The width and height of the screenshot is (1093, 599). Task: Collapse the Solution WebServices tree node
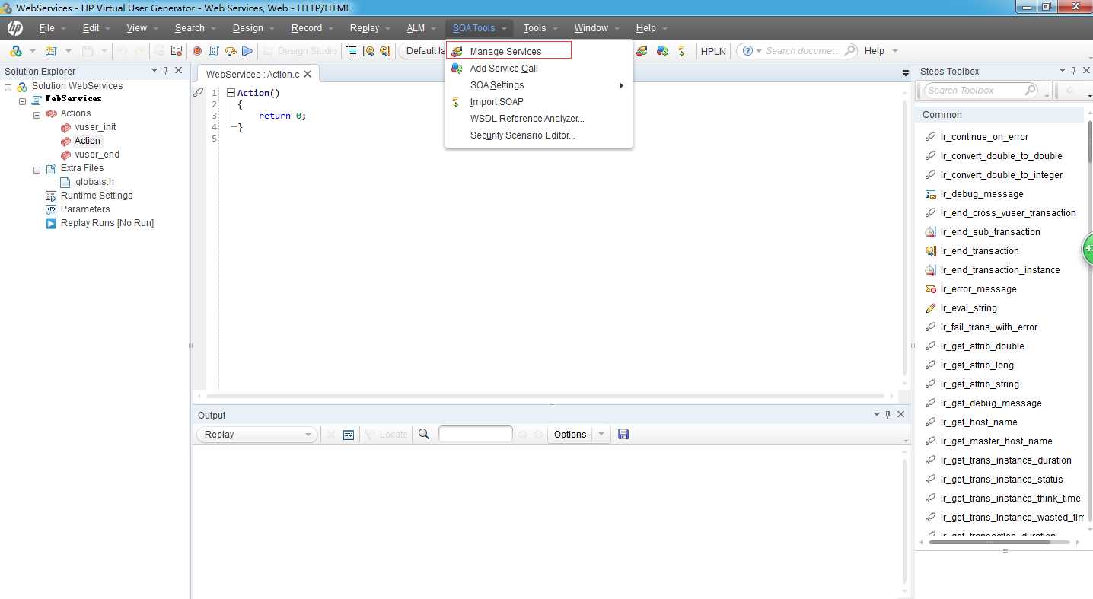(8, 87)
